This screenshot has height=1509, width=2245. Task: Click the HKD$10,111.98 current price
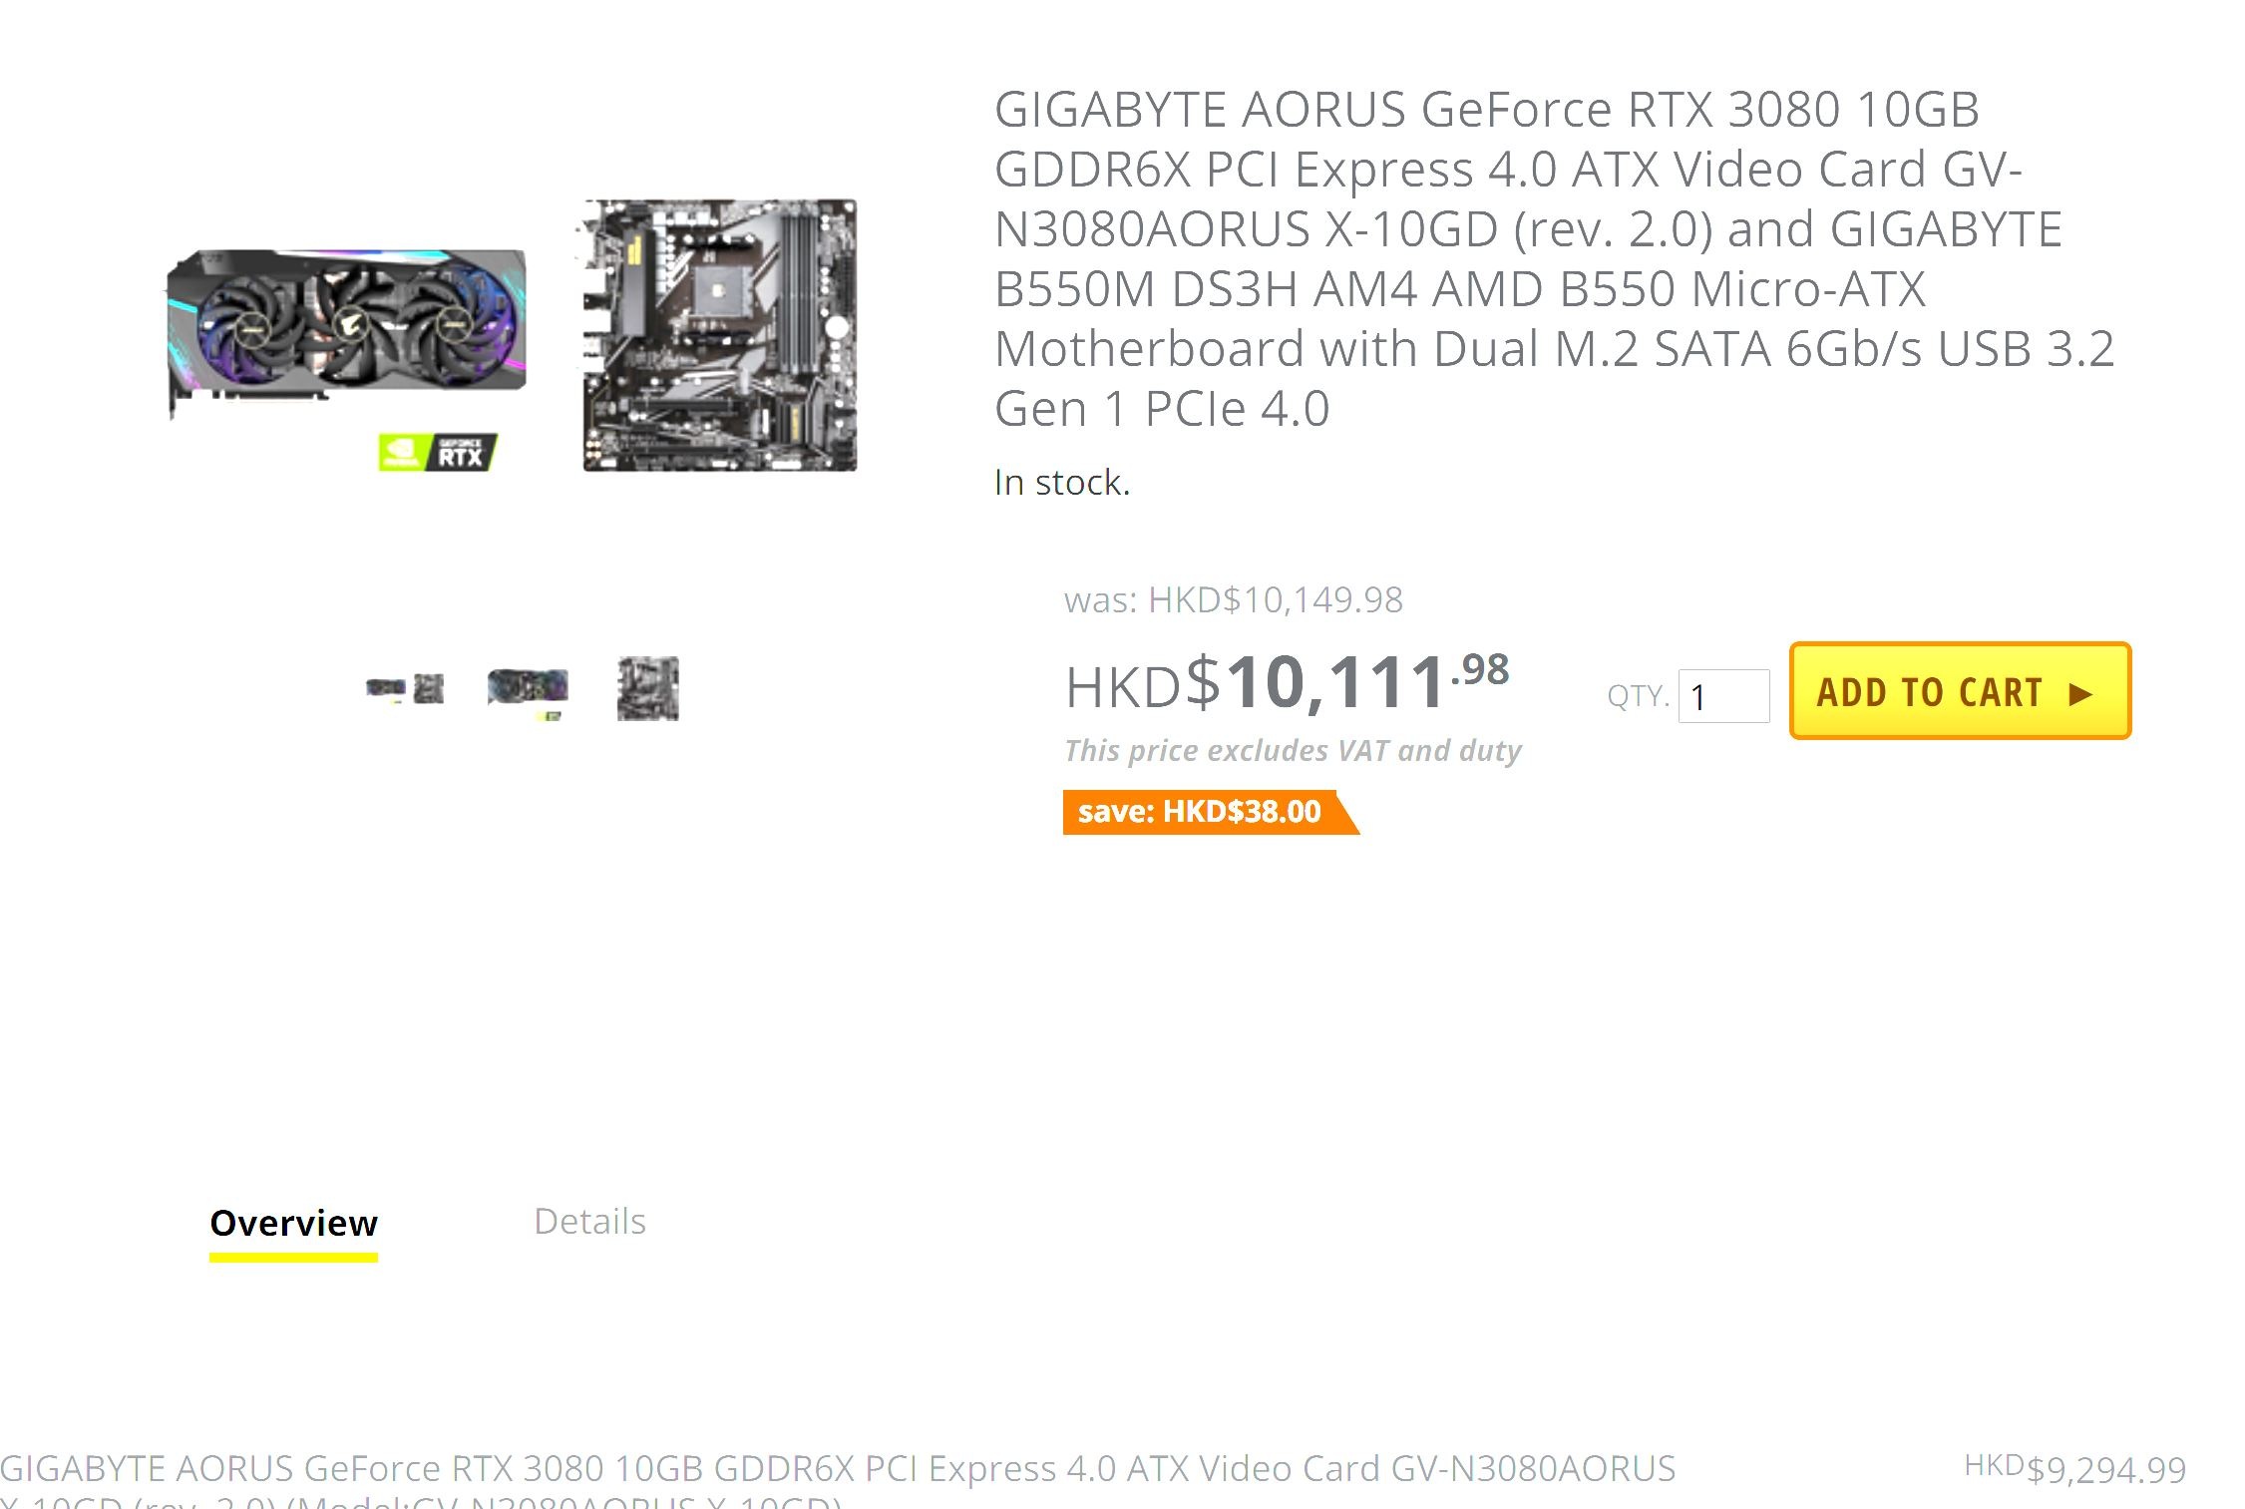[1288, 683]
